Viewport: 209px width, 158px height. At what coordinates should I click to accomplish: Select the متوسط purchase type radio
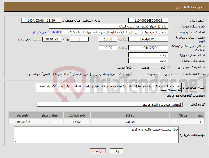coord(159,73)
